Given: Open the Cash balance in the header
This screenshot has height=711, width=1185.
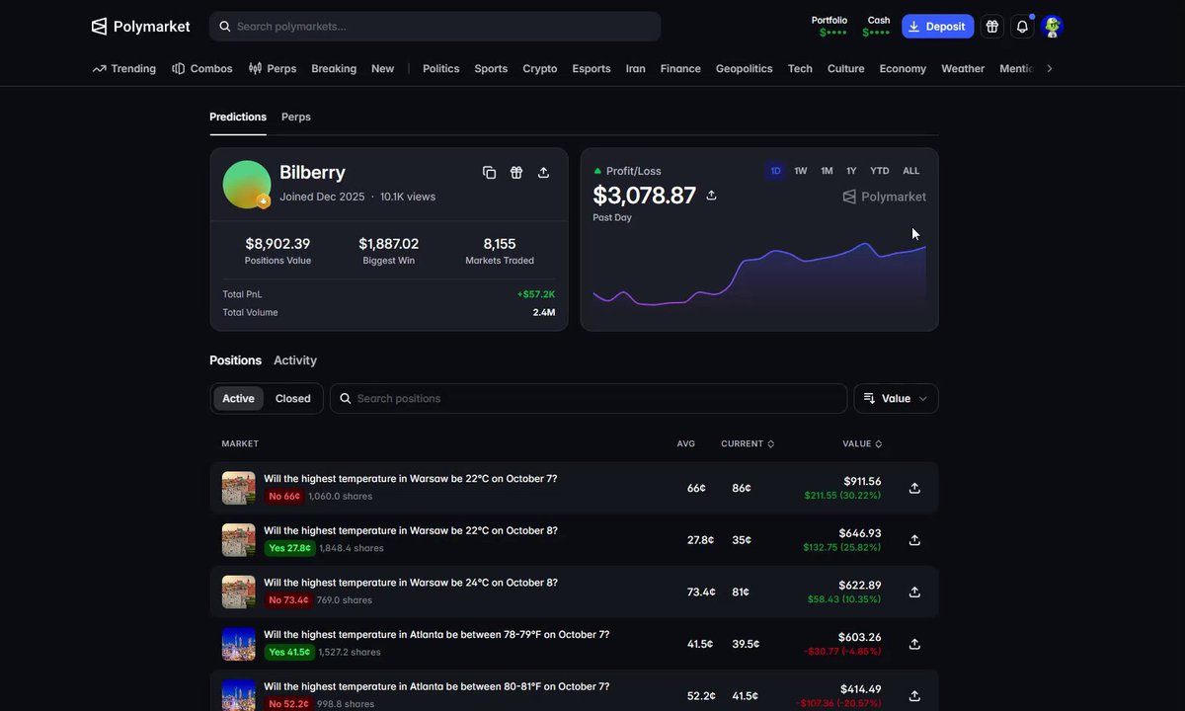Looking at the screenshot, I should pyautogui.click(x=879, y=27).
